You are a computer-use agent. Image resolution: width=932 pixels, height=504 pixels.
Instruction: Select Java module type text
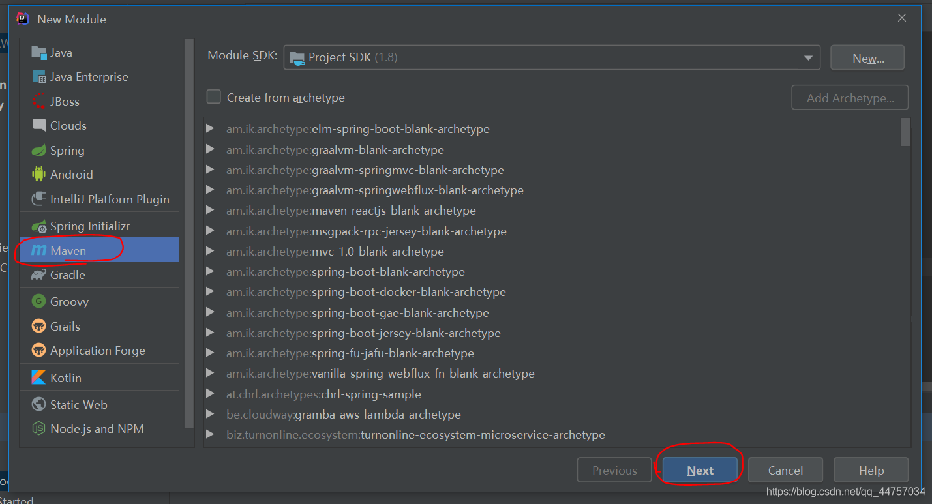coord(61,53)
